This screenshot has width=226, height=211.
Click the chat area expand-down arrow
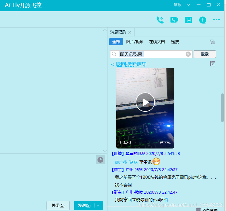click(105, 151)
